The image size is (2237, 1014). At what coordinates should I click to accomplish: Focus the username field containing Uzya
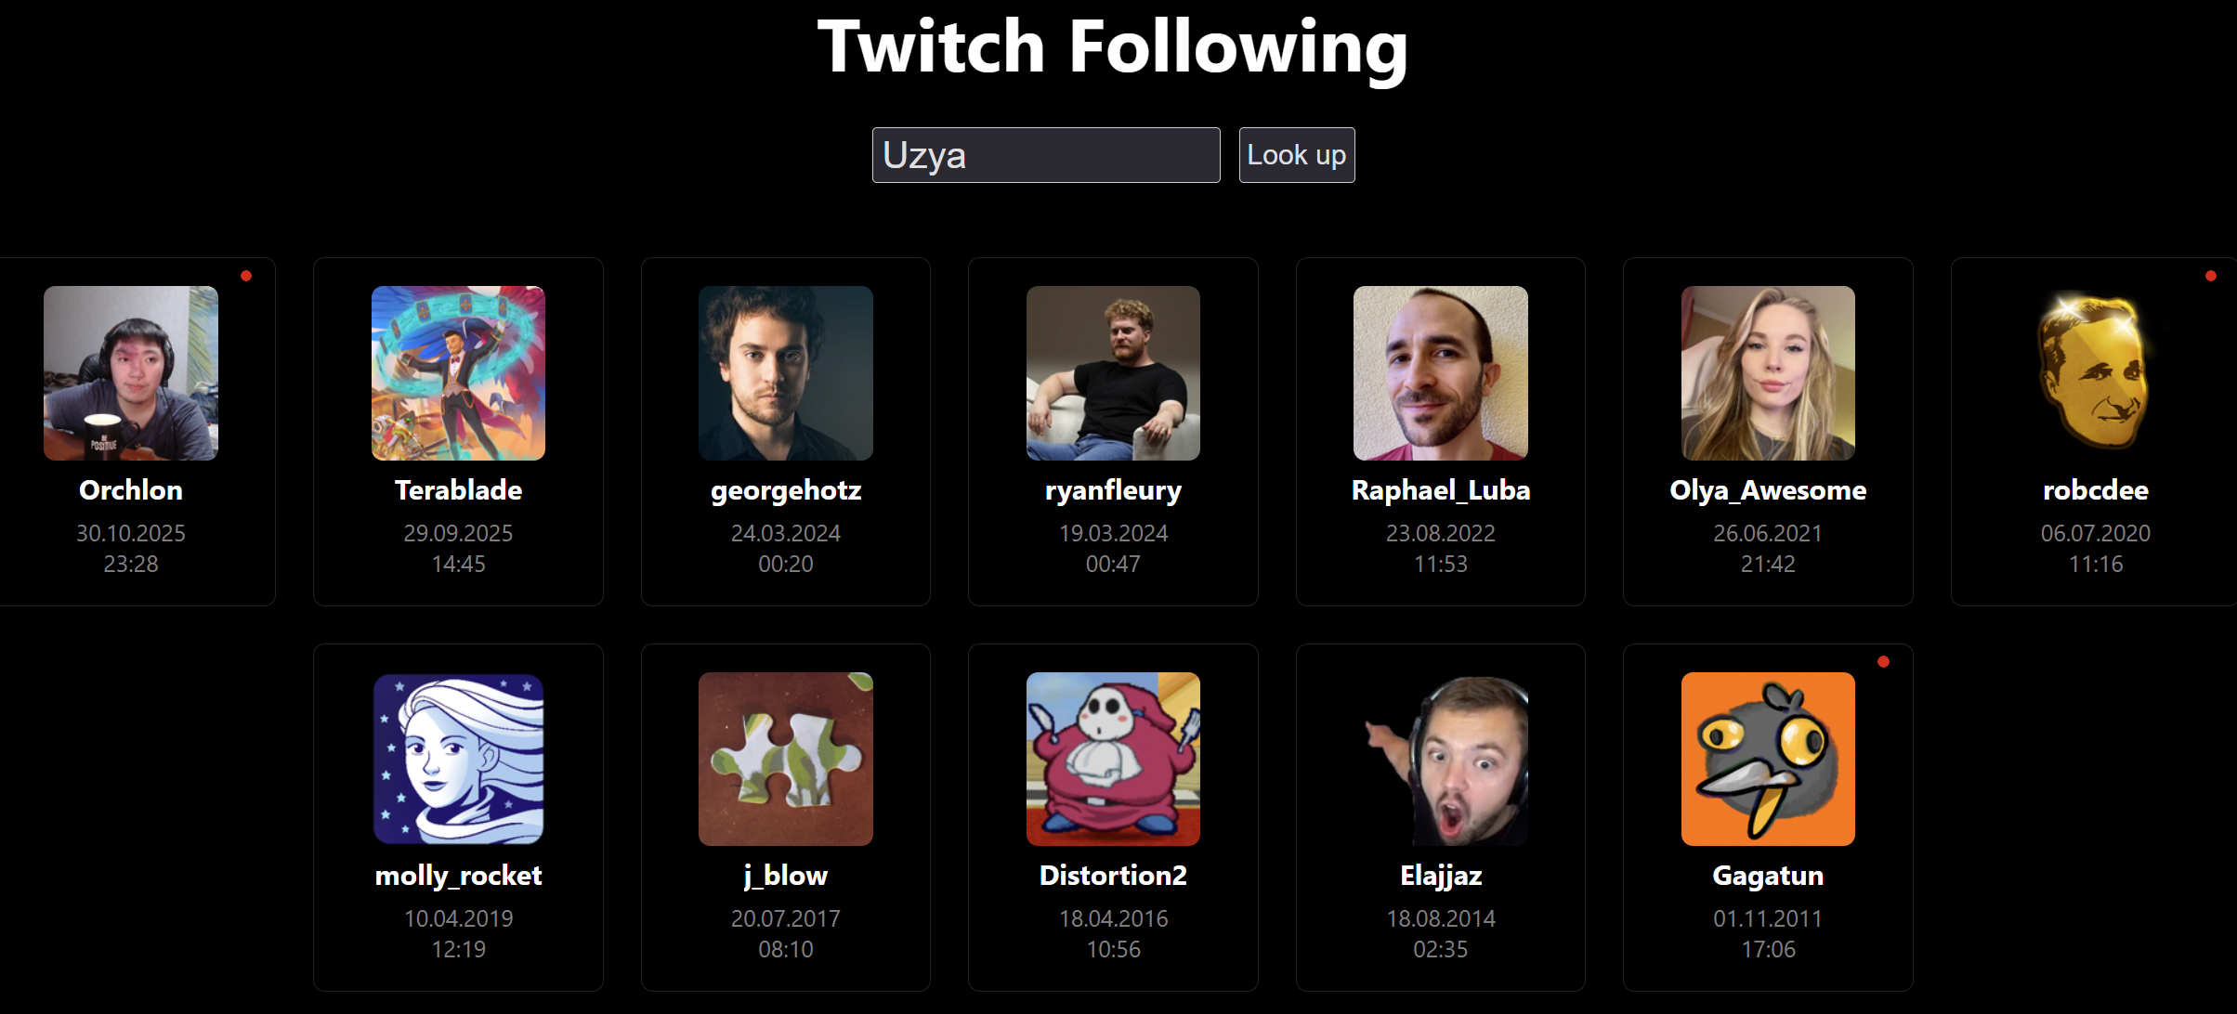pyautogui.click(x=1046, y=155)
